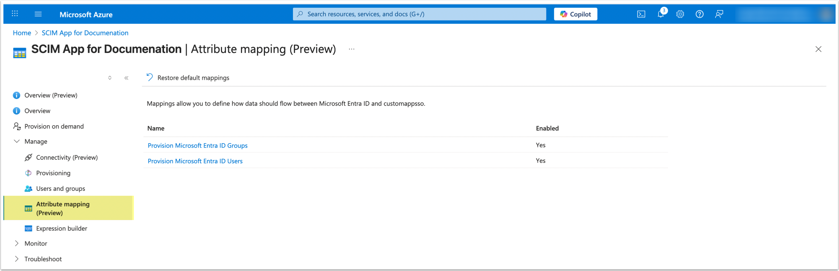This screenshot has height=271, width=839.
Task: Open the Help question mark icon
Action: 700,14
